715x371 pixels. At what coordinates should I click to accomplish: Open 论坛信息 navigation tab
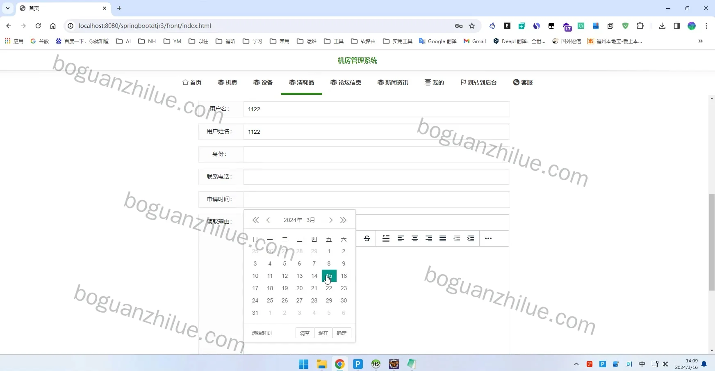(346, 82)
